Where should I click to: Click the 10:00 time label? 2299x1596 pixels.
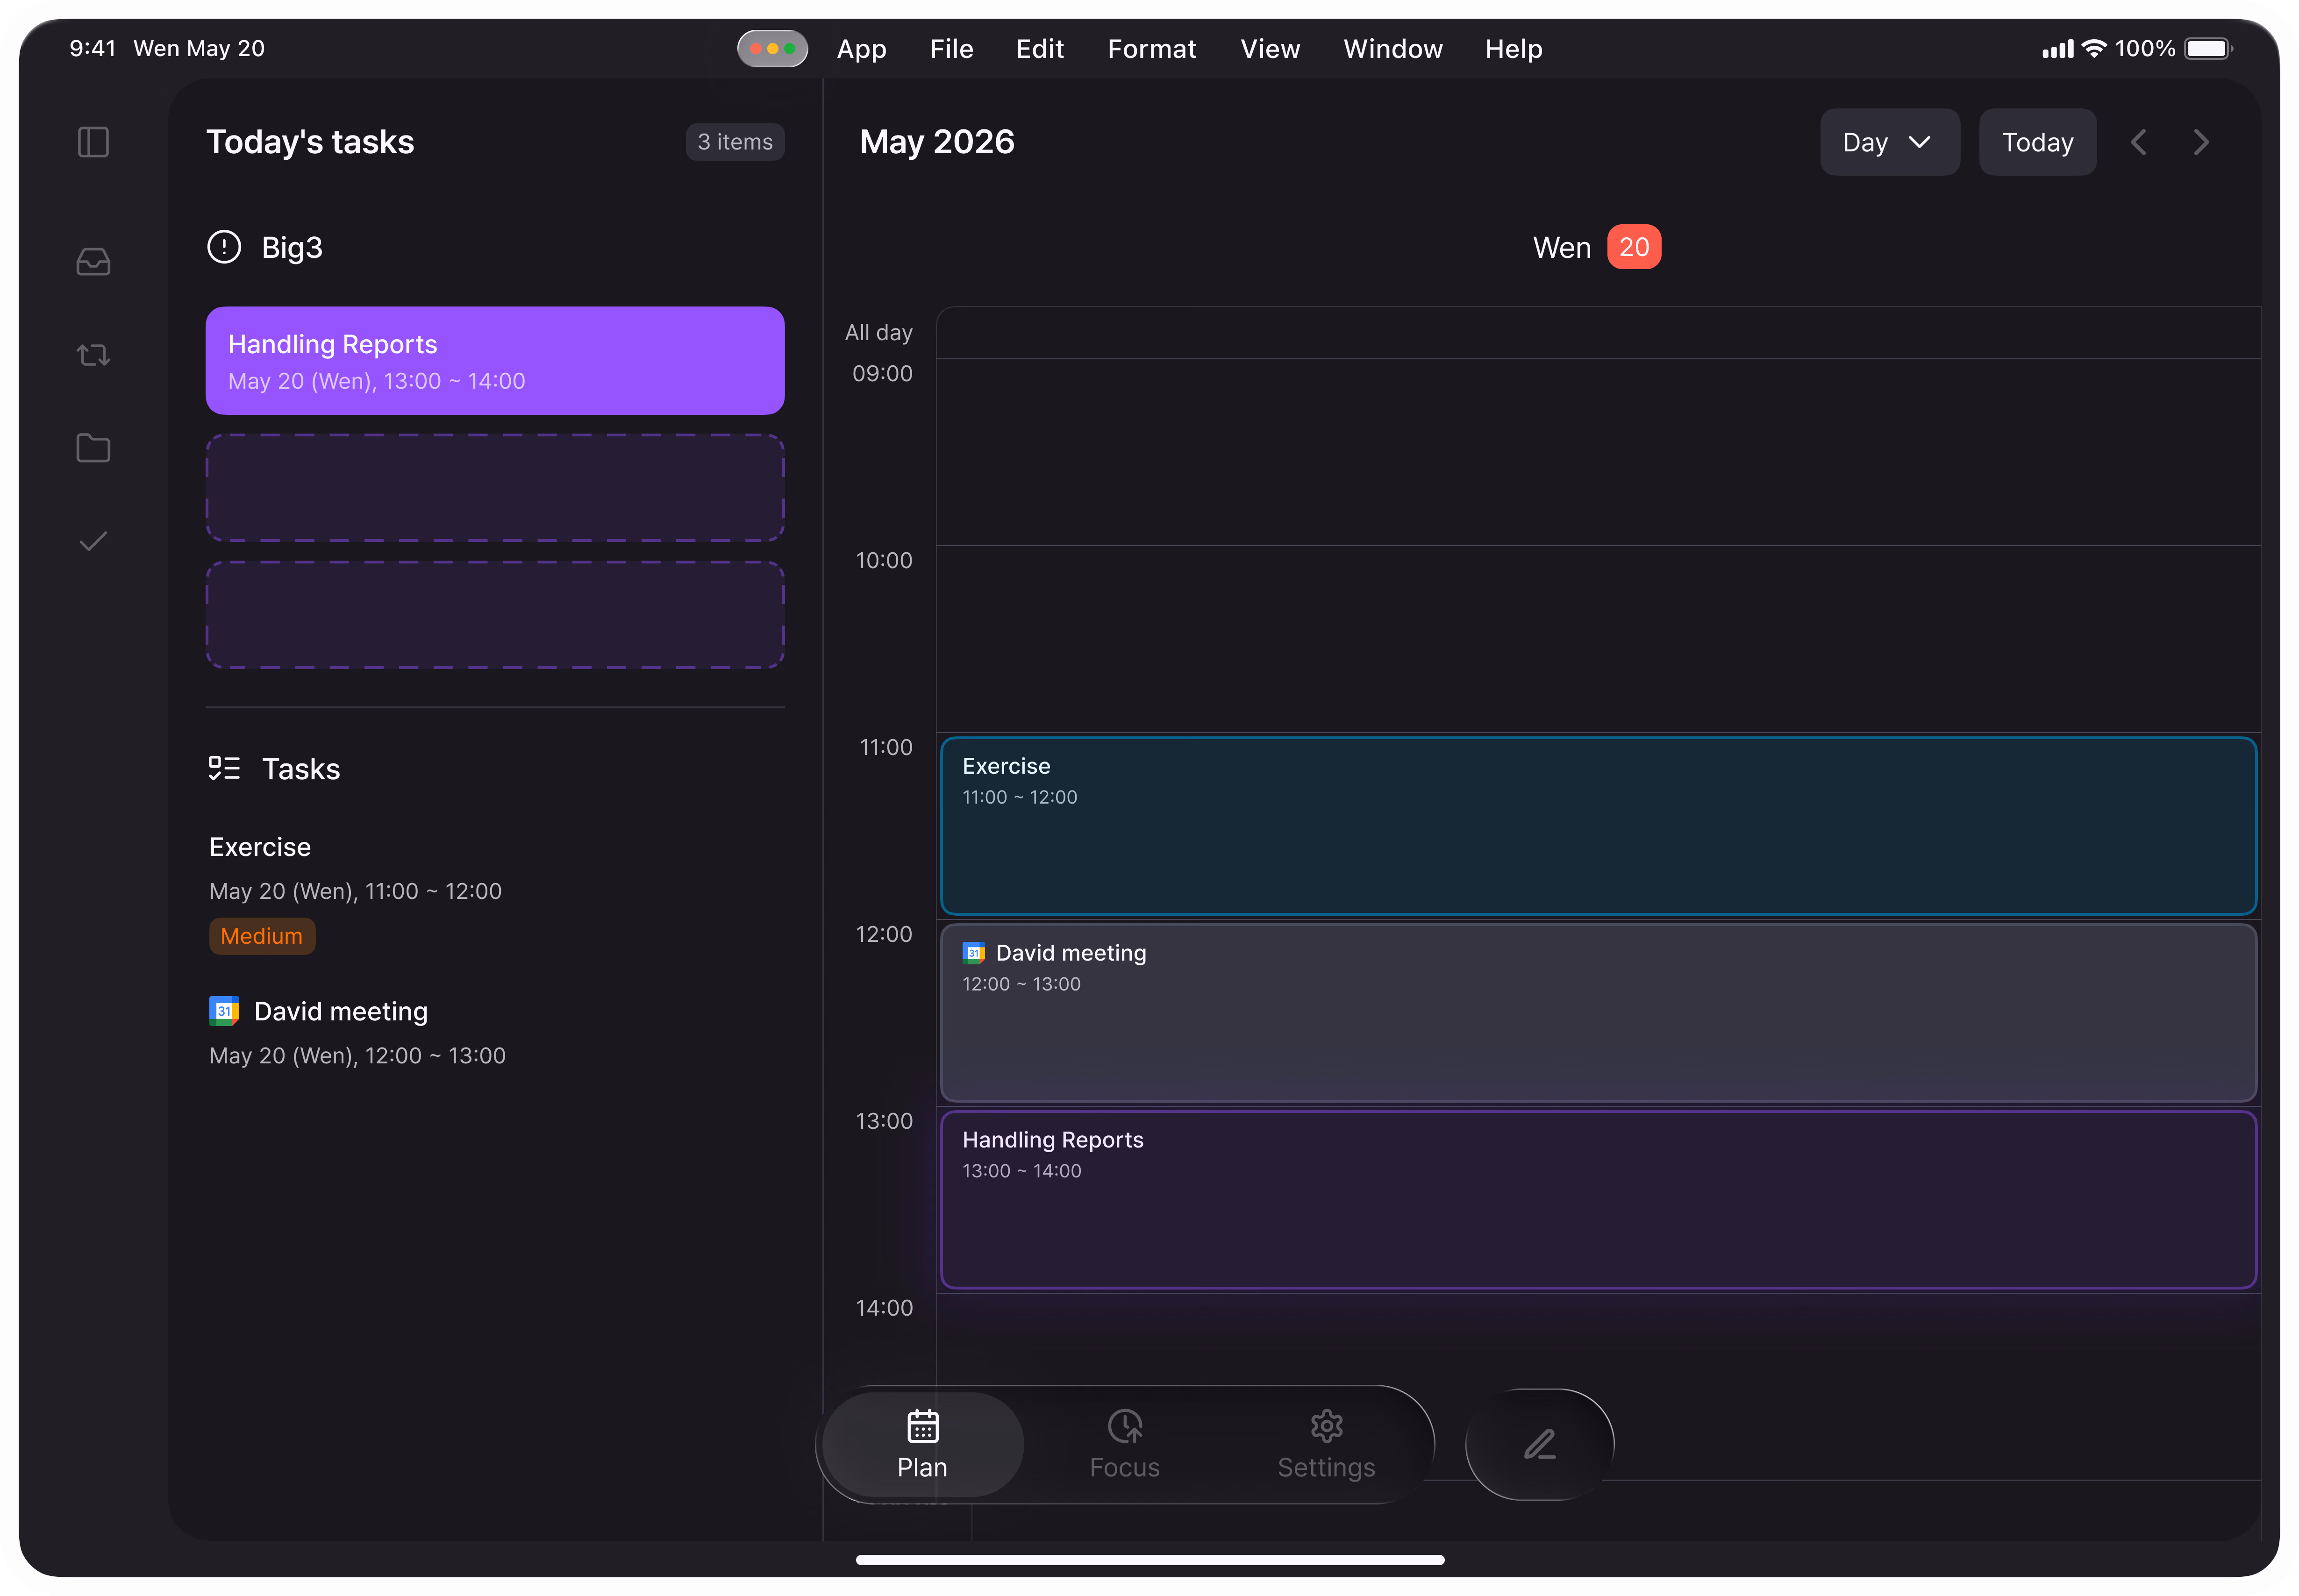pyautogui.click(x=883, y=560)
